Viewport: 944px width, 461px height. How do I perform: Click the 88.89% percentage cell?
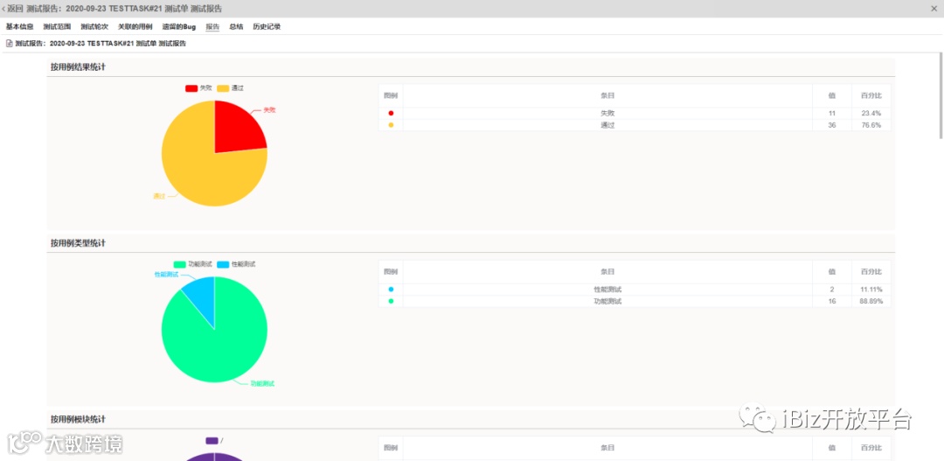coord(871,301)
